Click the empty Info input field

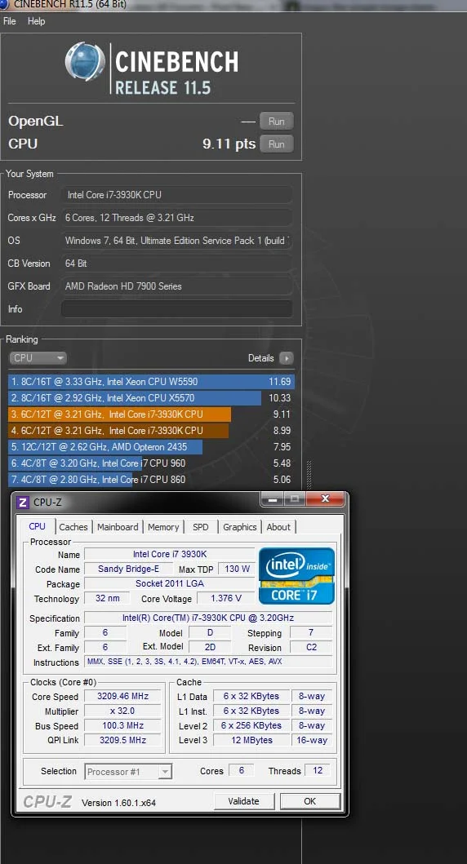point(177,308)
